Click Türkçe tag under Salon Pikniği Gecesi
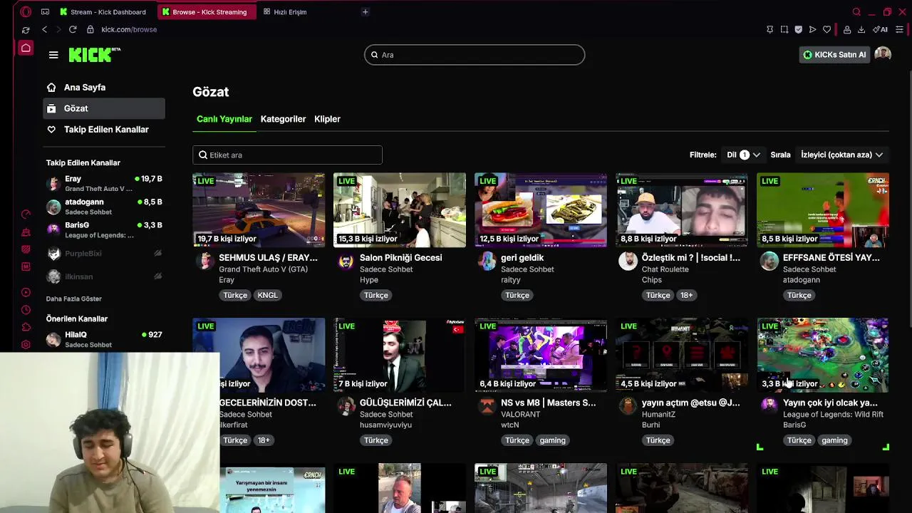912x513 pixels. pyautogui.click(x=376, y=295)
